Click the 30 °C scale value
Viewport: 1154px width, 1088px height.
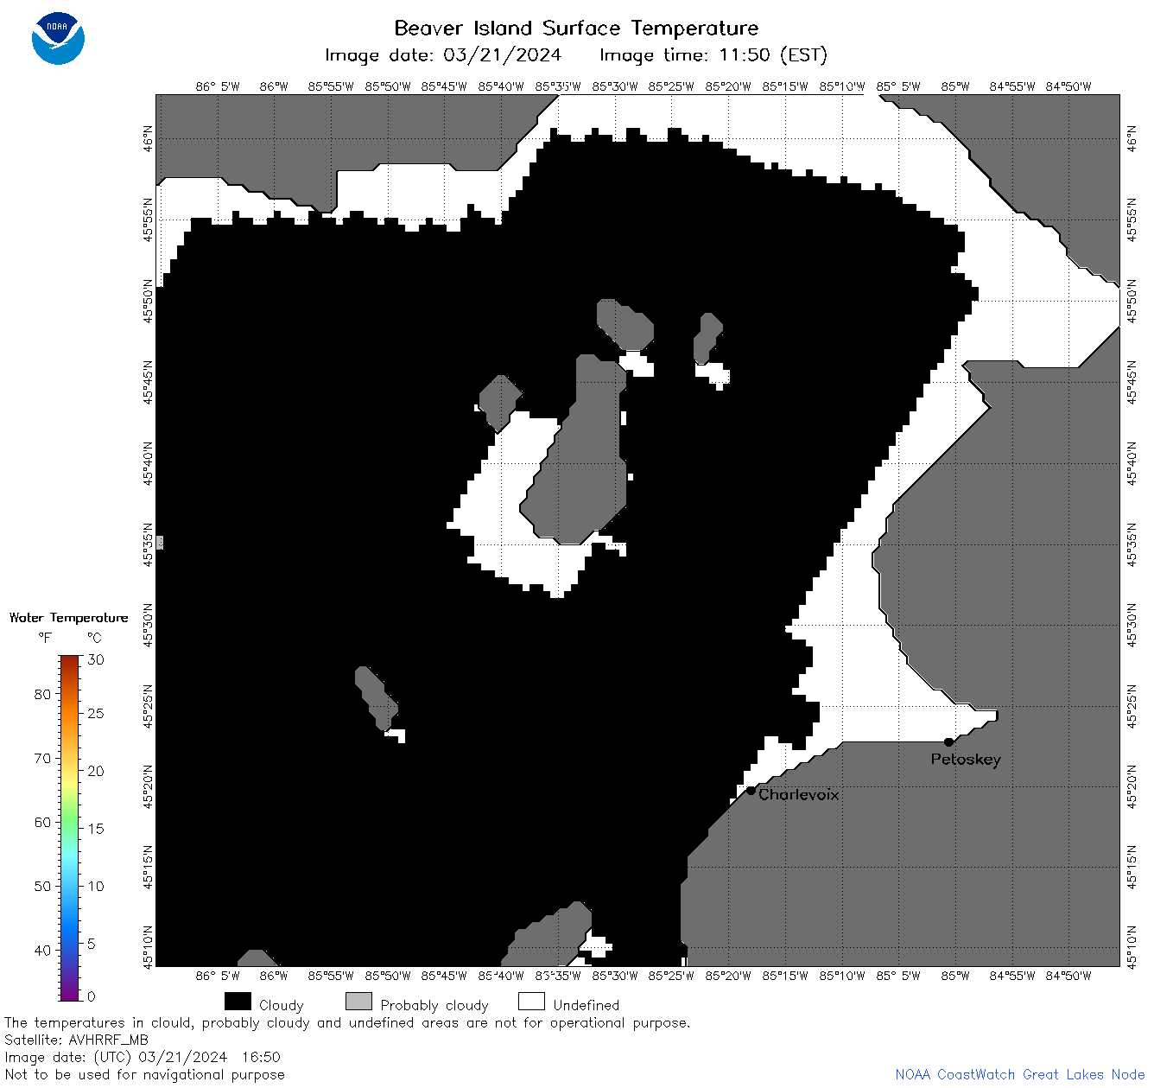coord(96,659)
